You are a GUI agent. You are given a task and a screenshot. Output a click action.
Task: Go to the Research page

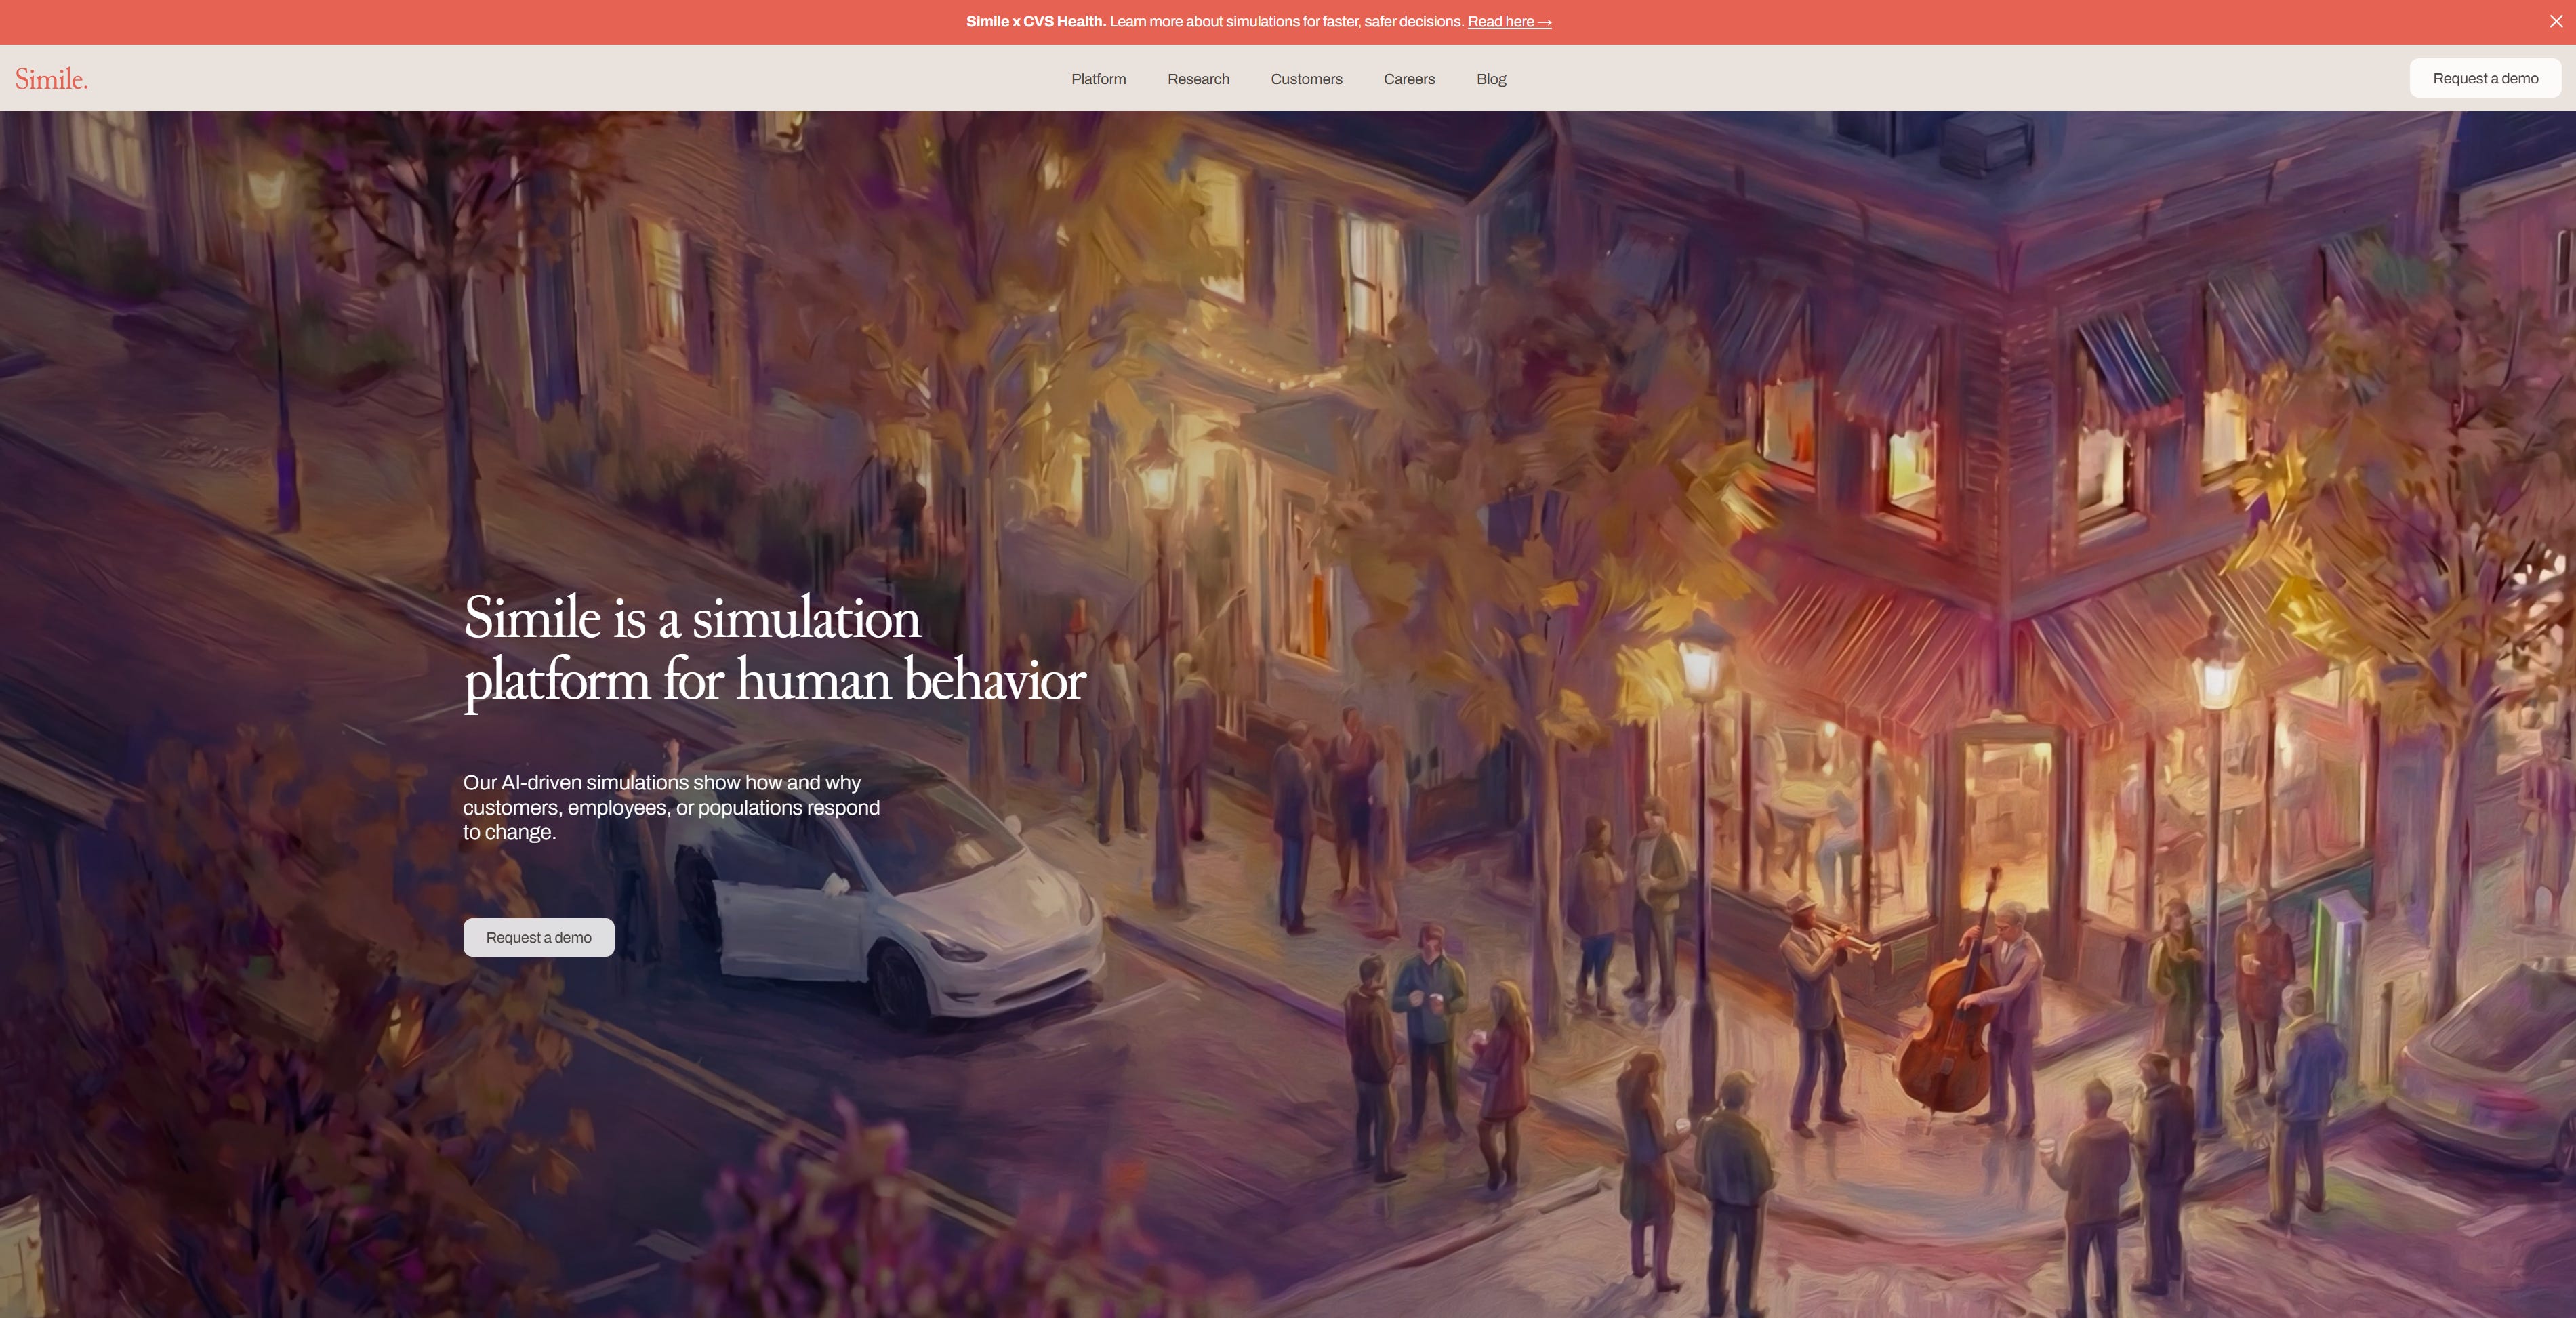pos(1198,79)
